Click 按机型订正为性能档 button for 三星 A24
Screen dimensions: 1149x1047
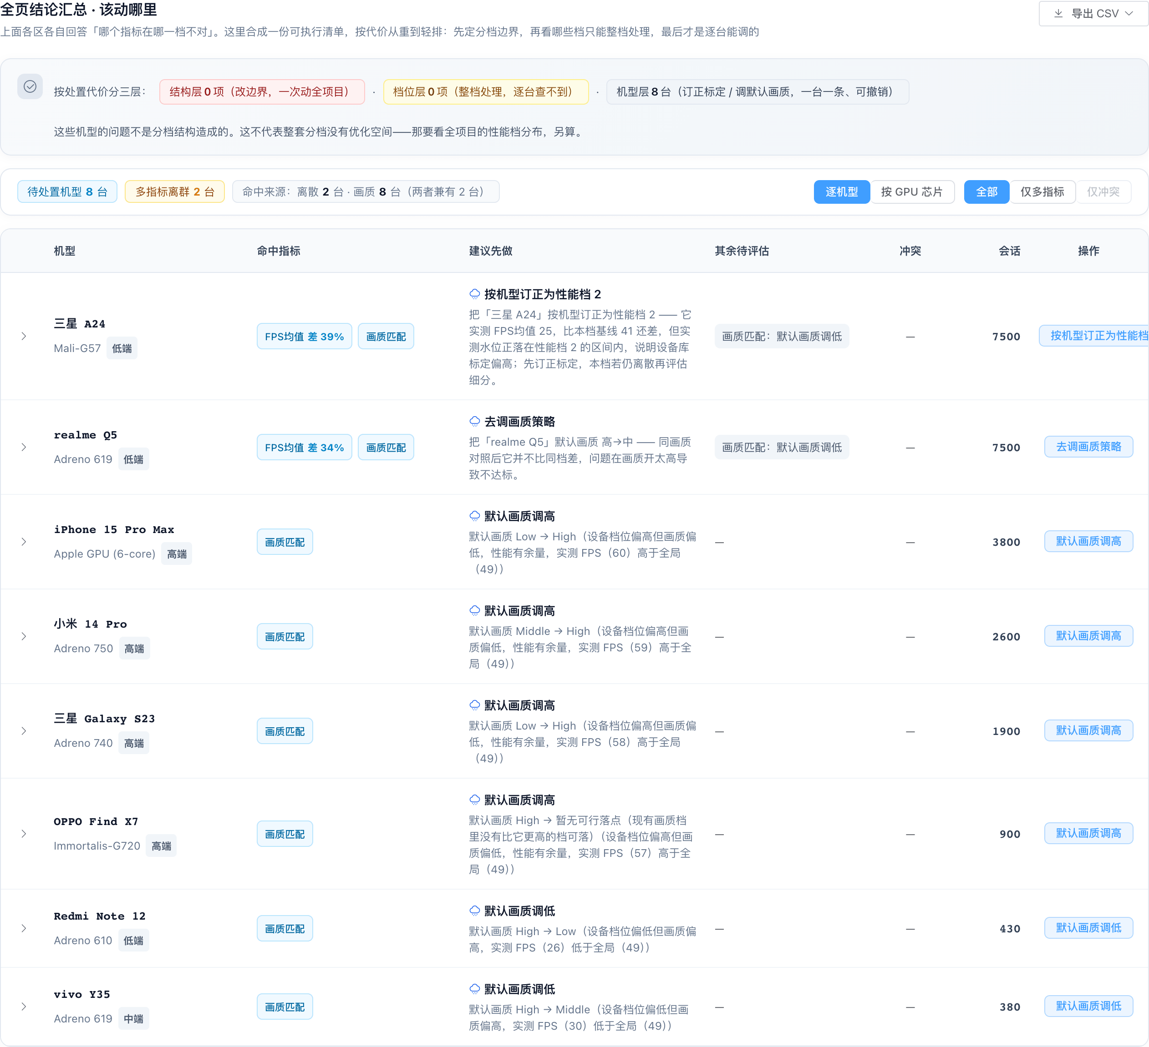click(x=1094, y=336)
